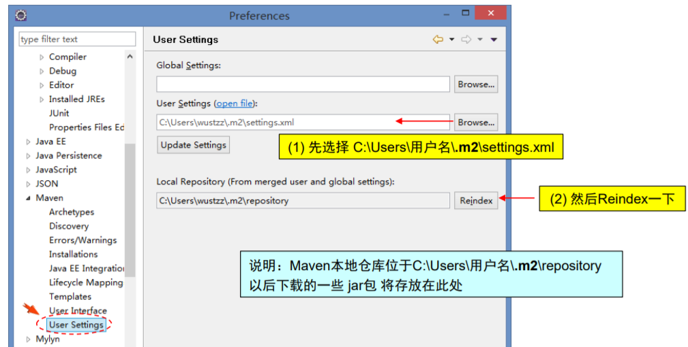Expand the Java EE tree node
Image resolution: width=688 pixels, height=347 pixels.
(x=28, y=142)
